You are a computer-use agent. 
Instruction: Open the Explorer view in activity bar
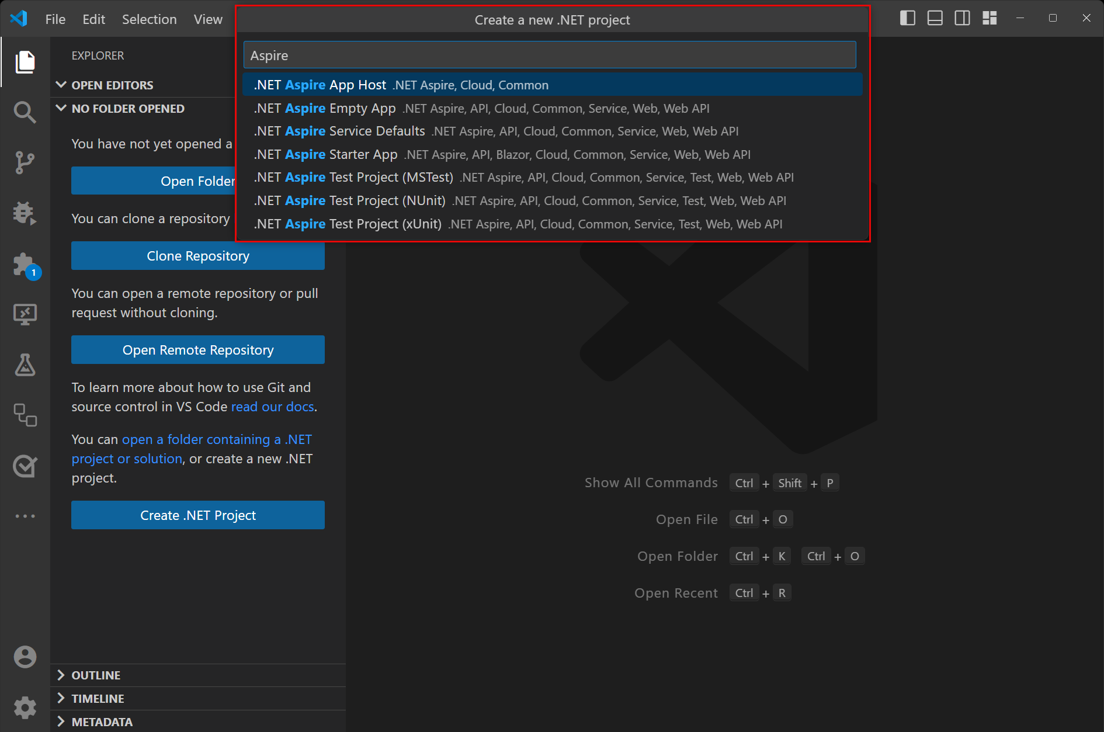coord(25,61)
